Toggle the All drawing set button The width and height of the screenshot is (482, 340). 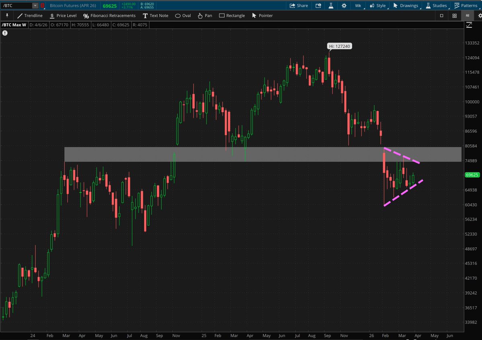pyautogui.click(x=467, y=16)
